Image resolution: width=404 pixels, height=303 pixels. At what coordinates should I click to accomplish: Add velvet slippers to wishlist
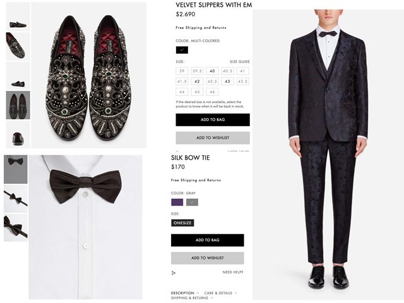213,138
